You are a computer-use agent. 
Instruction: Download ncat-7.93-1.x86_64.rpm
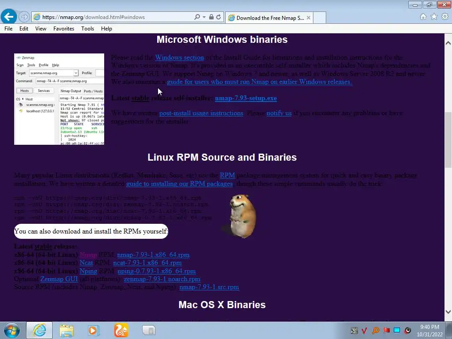click(147, 263)
